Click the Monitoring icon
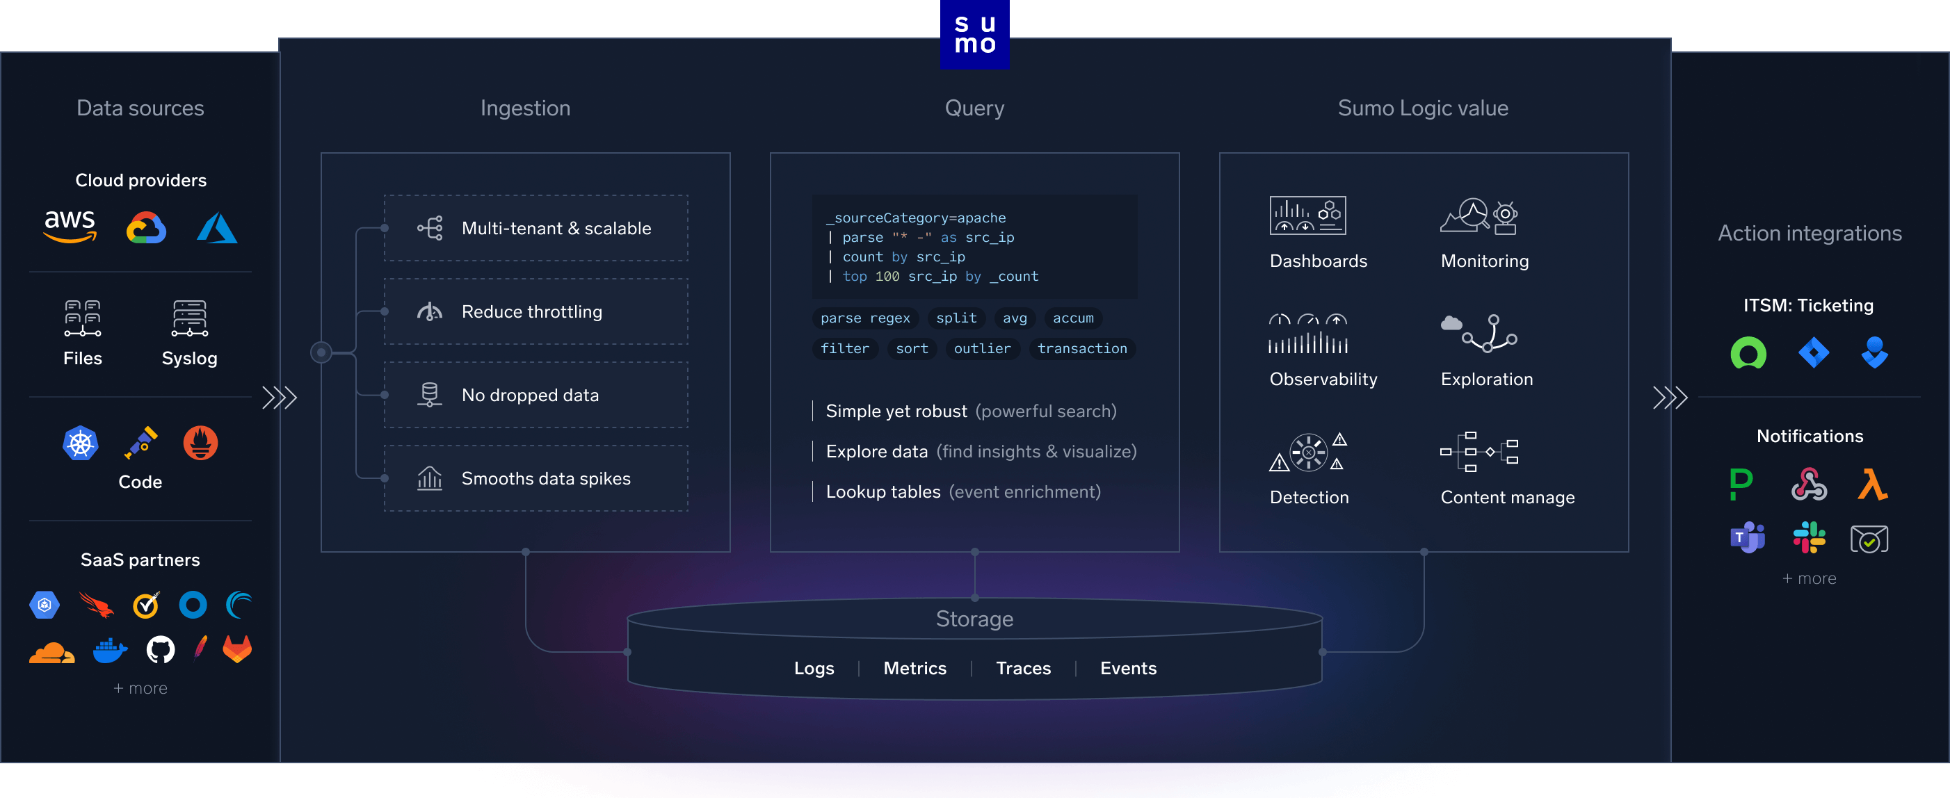The height and width of the screenshot is (798, 1950). tap(1479, 216)
